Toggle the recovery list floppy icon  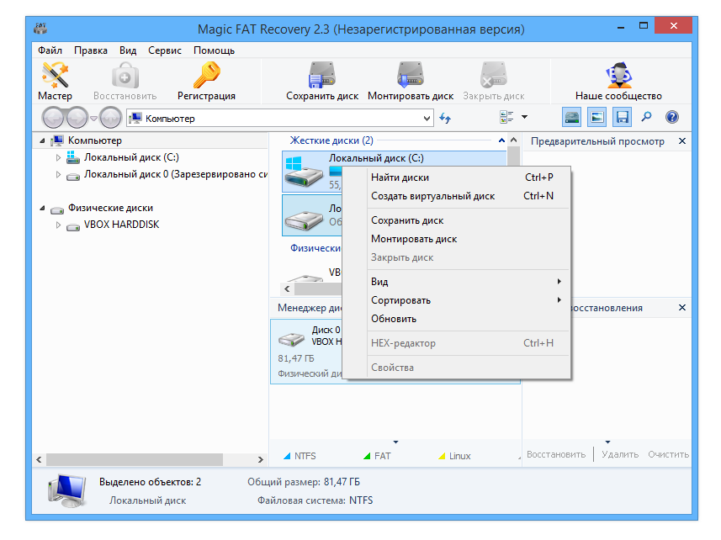point(622,117)
